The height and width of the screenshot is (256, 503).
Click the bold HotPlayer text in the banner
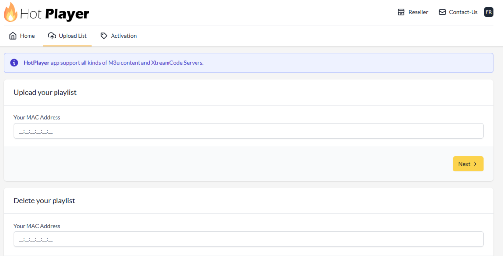coord(36,63)
